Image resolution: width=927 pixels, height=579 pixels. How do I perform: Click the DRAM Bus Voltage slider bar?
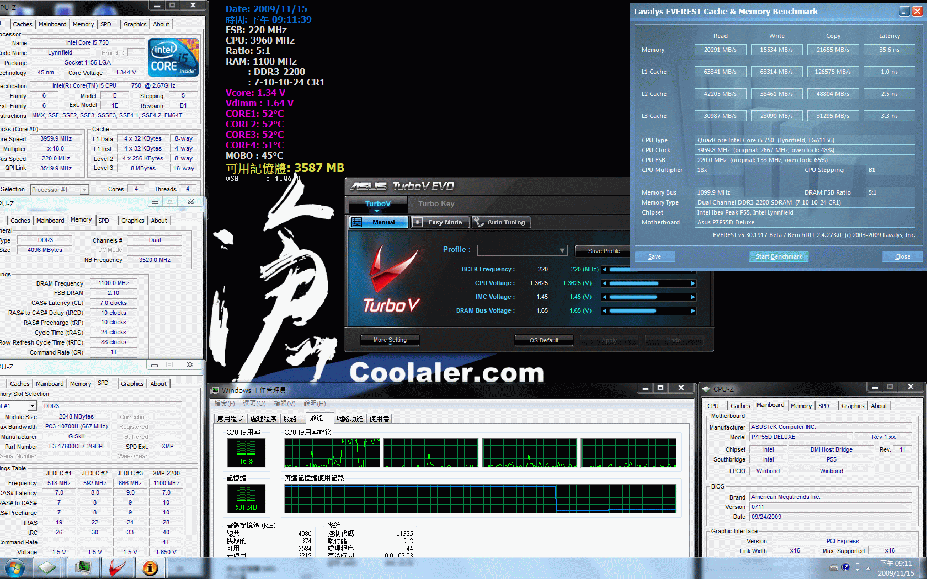[649, 311]
